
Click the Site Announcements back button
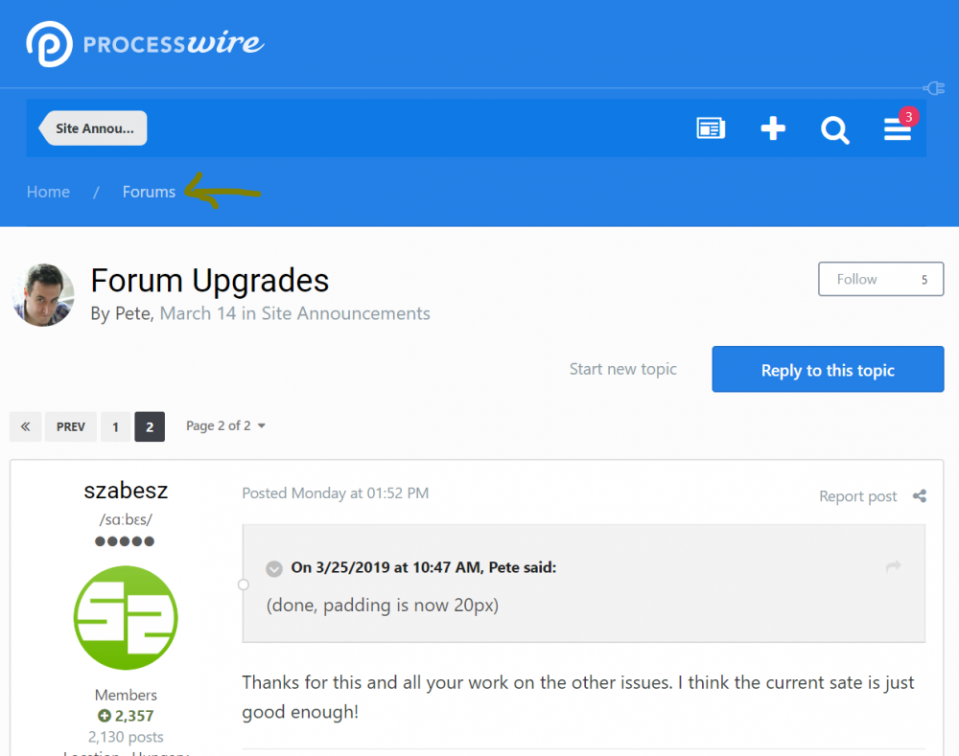[x=94, y=128]
